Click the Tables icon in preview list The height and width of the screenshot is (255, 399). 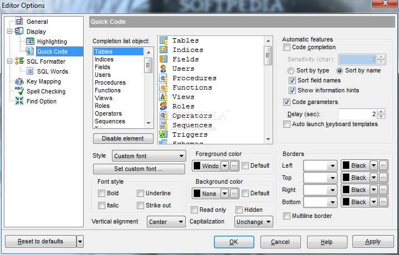(x=163, y=40)
